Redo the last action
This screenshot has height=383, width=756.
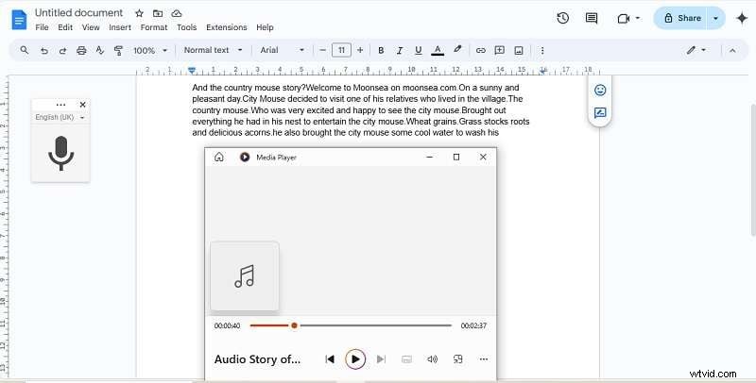point(62,50)
